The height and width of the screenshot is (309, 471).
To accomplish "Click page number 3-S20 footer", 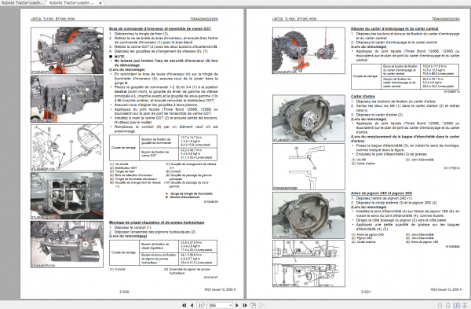I will [124, 292].
